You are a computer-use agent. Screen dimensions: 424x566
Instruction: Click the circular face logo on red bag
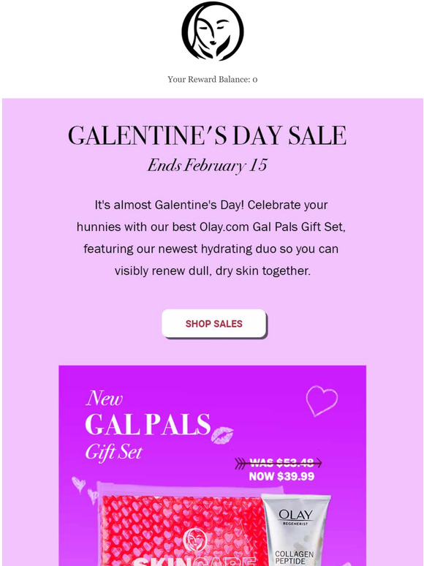click(194, 540)
